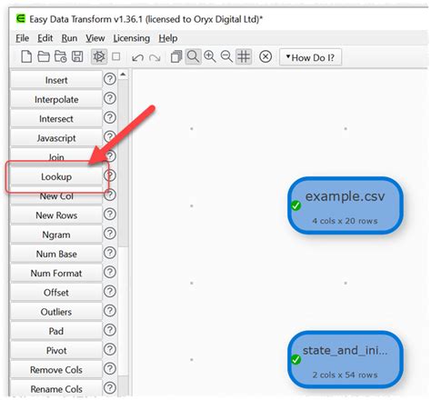
Task: Open help icon next to Offset
Action: [x=110, y=292]
